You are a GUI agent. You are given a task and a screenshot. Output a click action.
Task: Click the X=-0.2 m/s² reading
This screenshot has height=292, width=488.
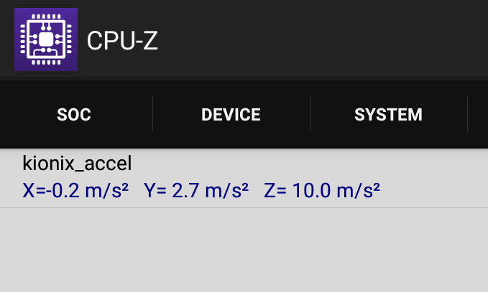tap(75, 190)
